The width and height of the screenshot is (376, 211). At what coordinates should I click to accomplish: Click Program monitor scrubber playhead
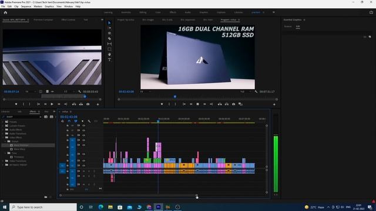click(x=175, y=96)
